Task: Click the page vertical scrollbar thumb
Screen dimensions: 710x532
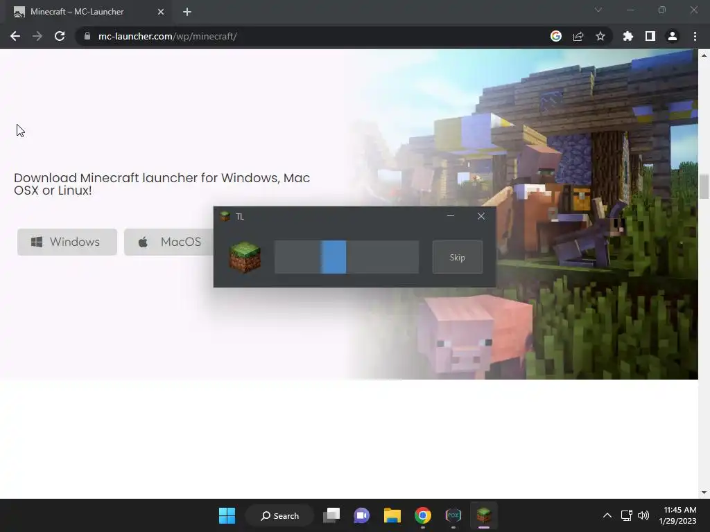Action: coord(704,186)
